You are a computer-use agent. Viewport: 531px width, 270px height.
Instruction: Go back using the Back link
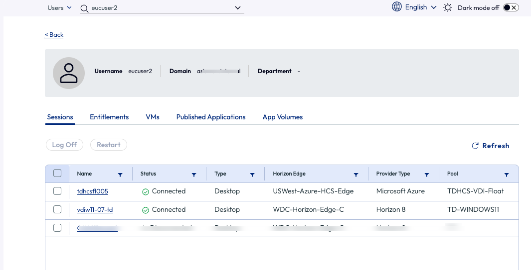pos(54,35)
